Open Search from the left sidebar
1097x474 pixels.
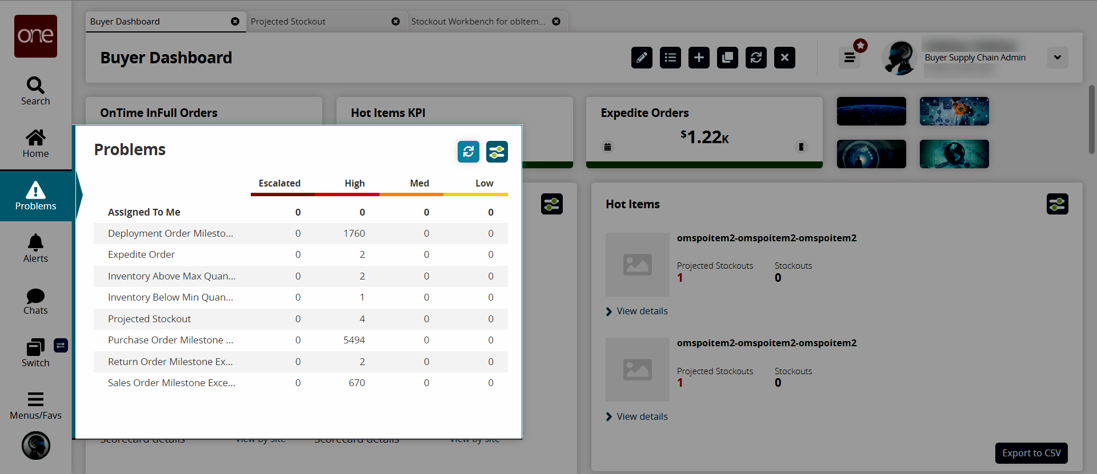coord(35,91)
